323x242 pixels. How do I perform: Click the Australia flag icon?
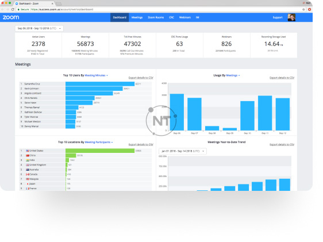[x=28, y=170]
